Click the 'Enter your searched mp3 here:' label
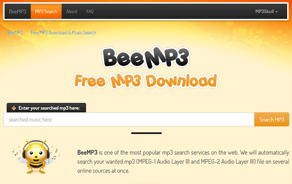The height and width of the screenshot is (184, 292). (x=49, y=108)
